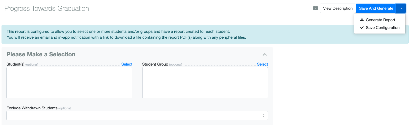Click inside the Student(s) list box

(69, 83)
